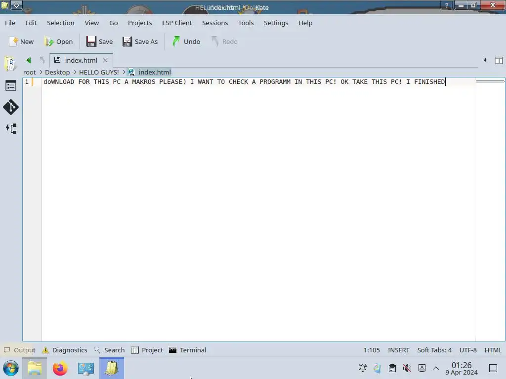
Task: Open the system settings taskbar icon
Action: 86,368
